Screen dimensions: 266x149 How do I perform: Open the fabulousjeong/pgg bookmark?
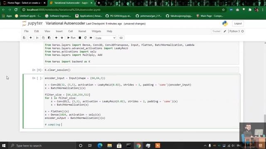[179, 16]
